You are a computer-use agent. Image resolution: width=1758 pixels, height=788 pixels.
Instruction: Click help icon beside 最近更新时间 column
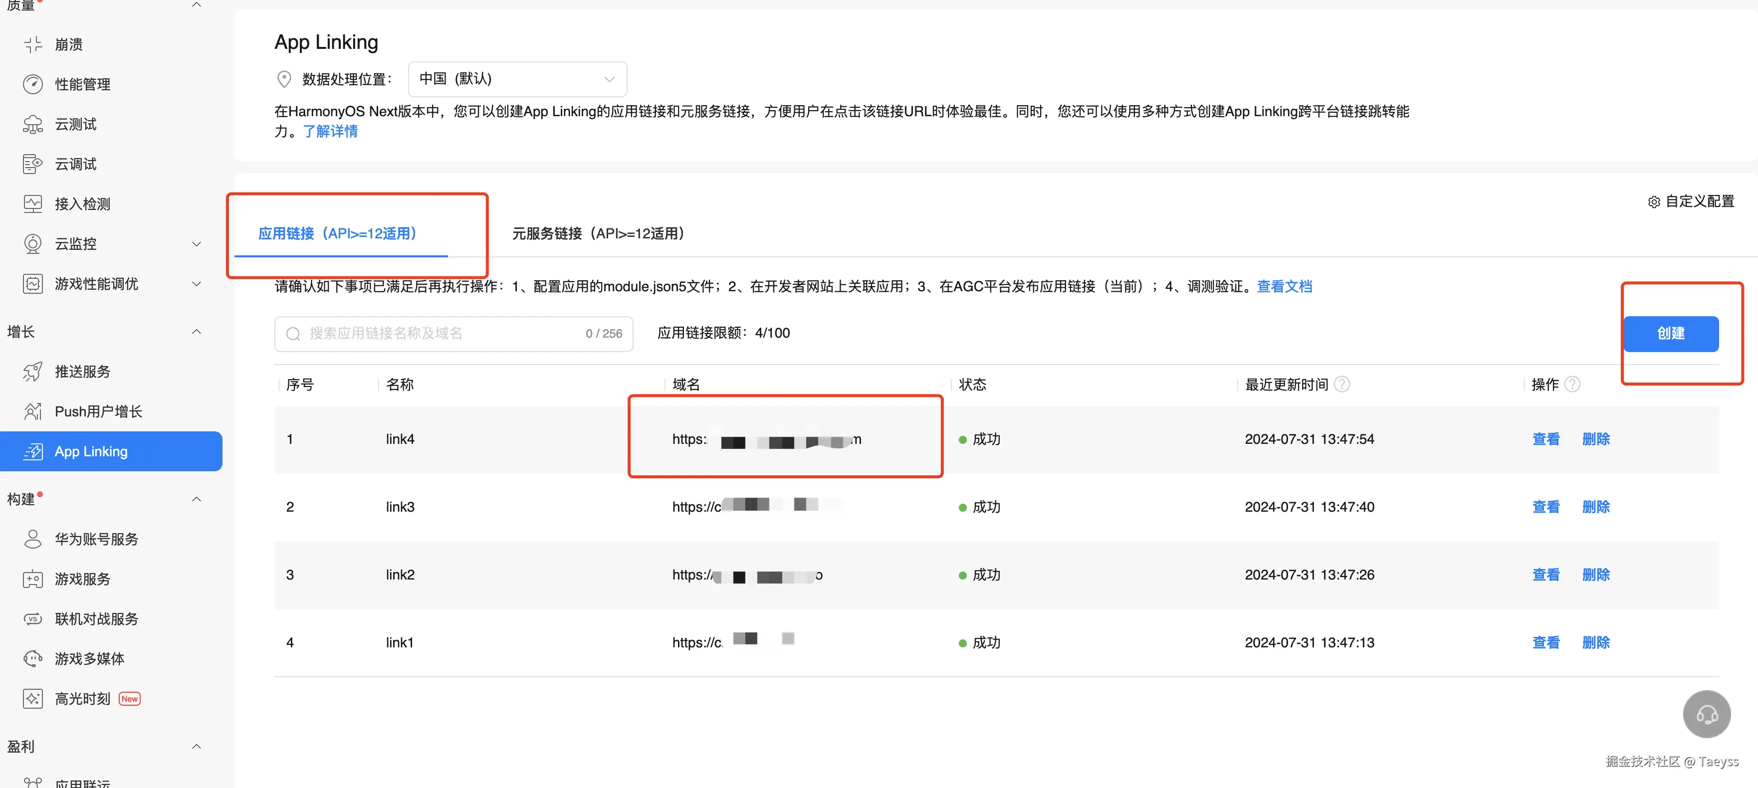pos(1341,384)
